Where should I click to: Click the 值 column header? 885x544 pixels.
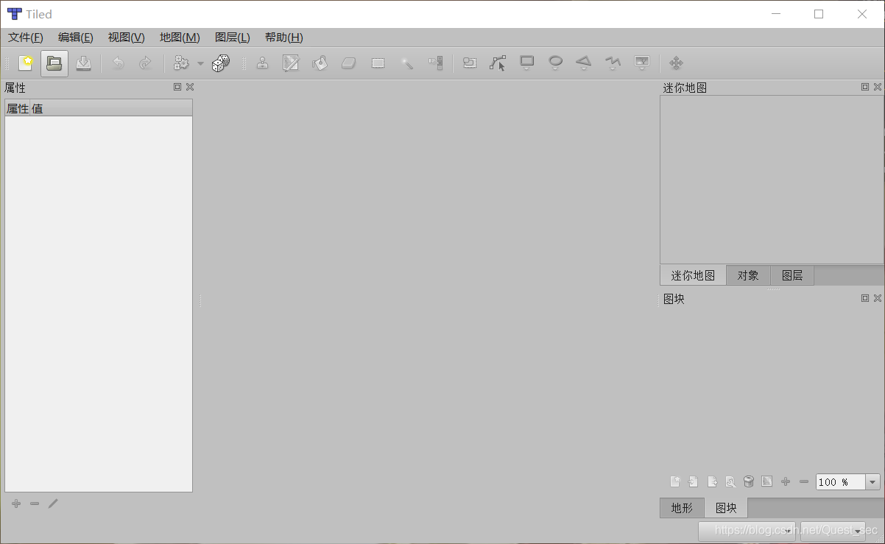pyautogui.click(x=111, y=108)
